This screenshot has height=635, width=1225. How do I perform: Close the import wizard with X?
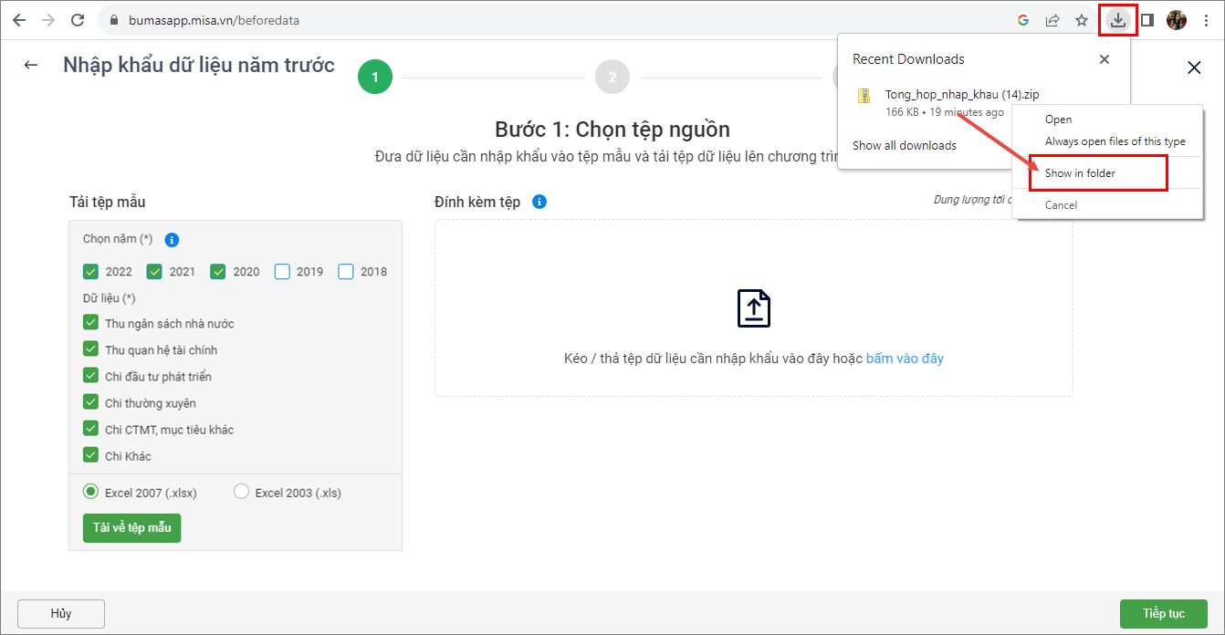[x=1194, y=67]
